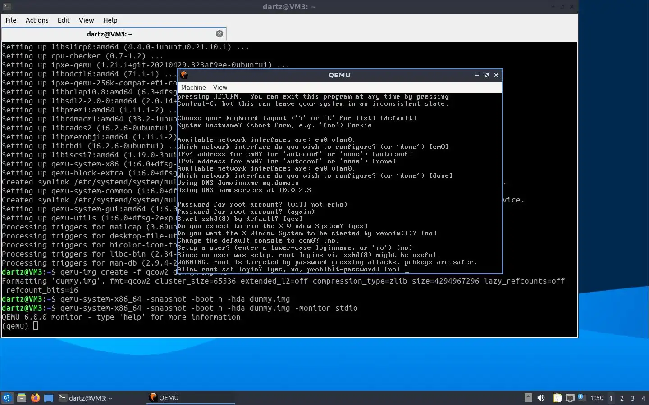Select the dartz@VM3: ~ terminal tab
Screen dimensions: 649x405
click(110, 34)
